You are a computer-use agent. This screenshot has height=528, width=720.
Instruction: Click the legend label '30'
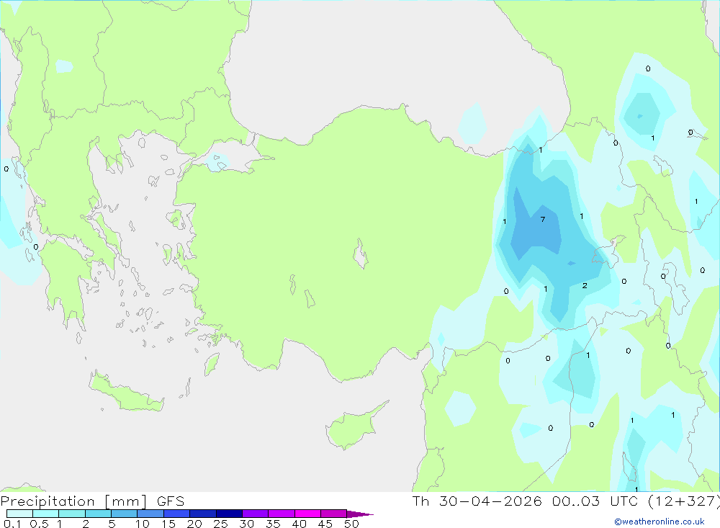coord(246,524)
